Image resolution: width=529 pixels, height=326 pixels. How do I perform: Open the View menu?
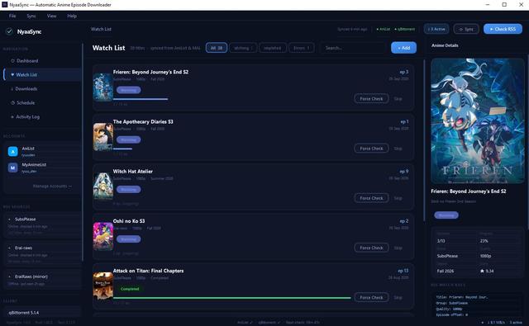pos(51,16)
